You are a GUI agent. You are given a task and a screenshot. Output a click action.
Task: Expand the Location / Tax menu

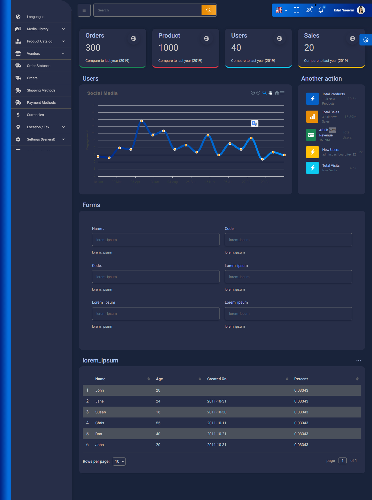(41, 127)
